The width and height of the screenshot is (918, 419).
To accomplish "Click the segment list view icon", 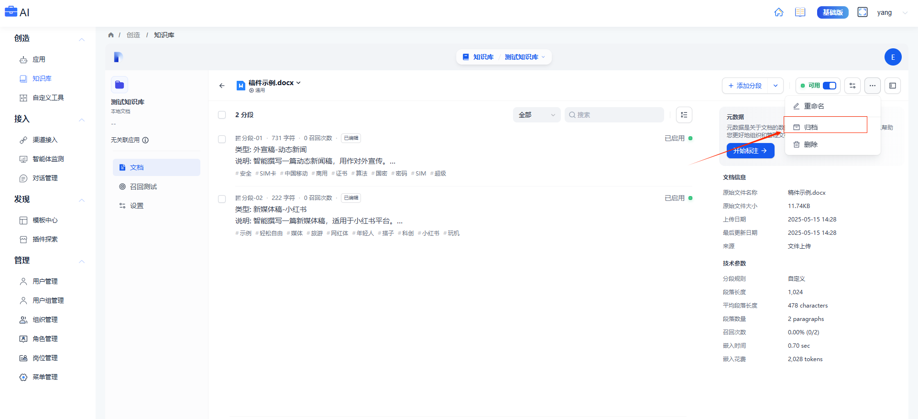I will point(684,115).
